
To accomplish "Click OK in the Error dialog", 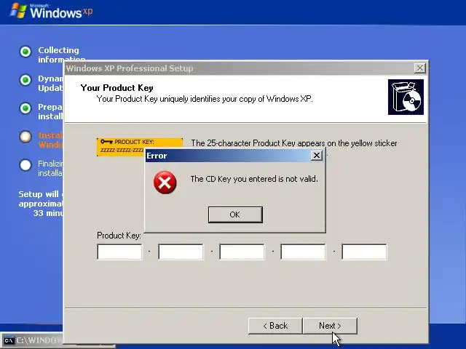I will [235, 214].
